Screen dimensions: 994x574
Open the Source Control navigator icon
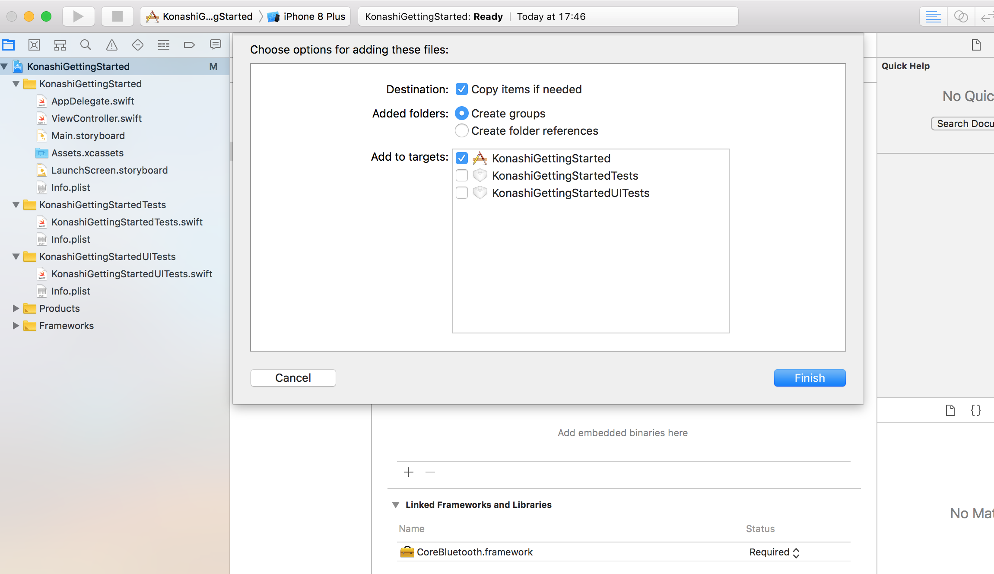[x=34, y=45]
